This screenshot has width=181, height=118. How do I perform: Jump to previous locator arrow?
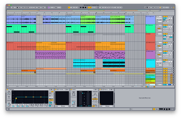tap(146, 14)
